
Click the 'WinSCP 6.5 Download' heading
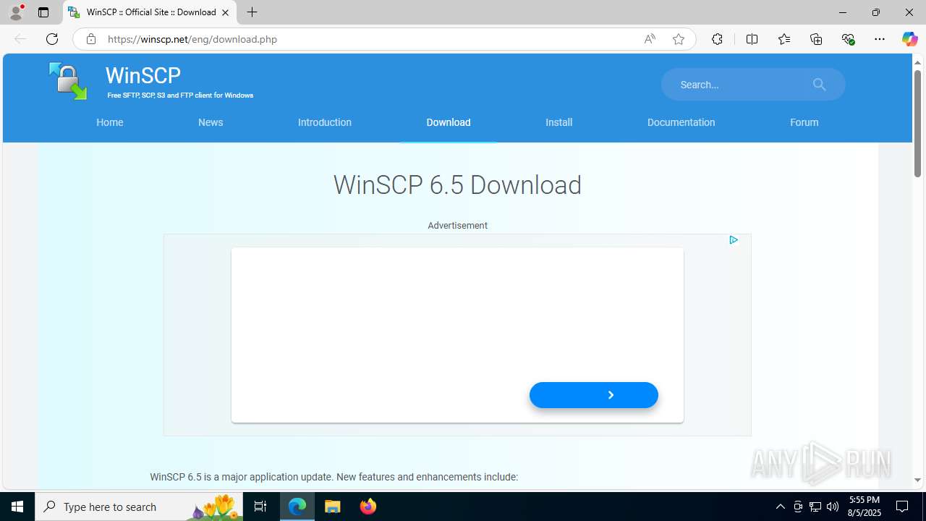(457, 185)
